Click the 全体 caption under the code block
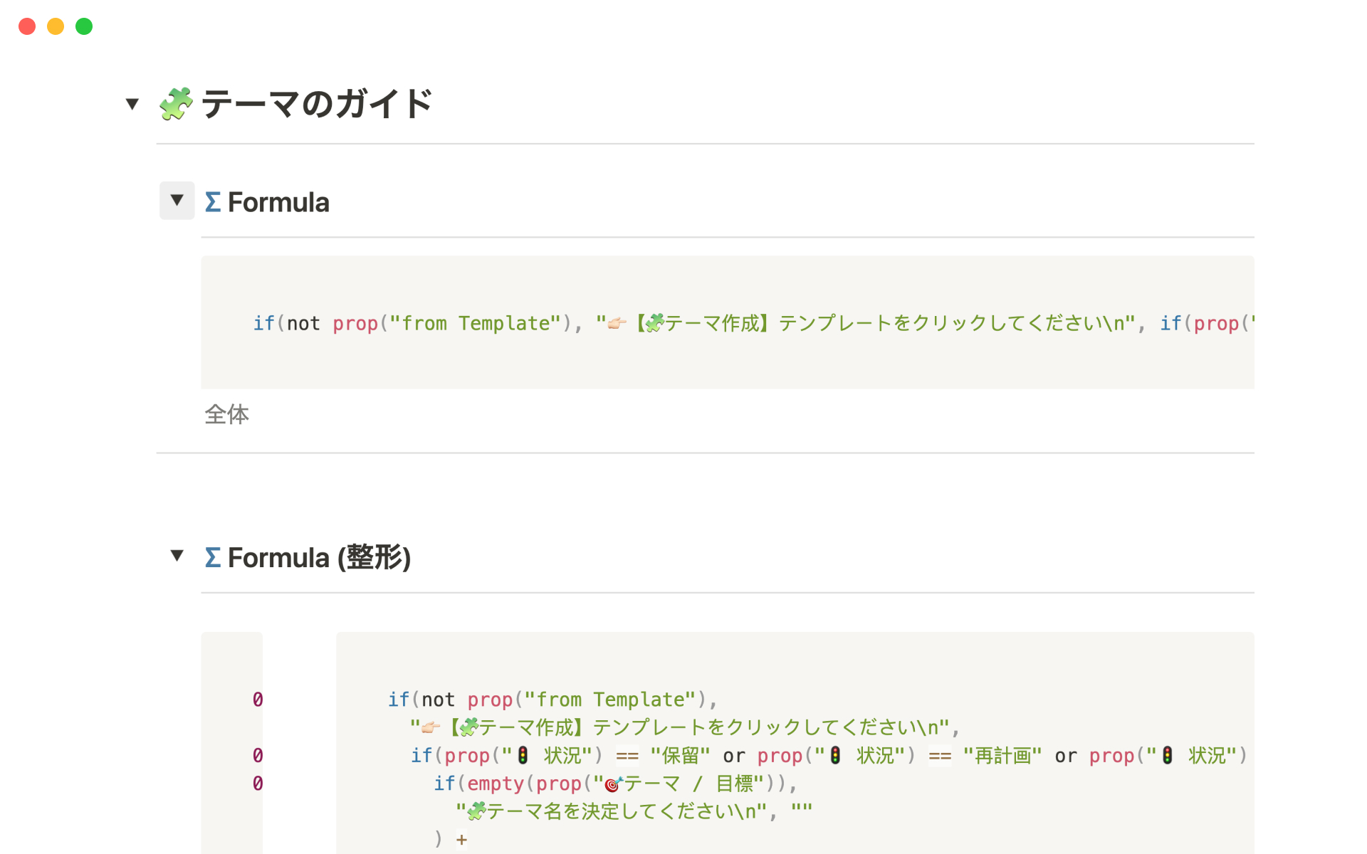The image size is (1367, 854). [x=226, y=414]
